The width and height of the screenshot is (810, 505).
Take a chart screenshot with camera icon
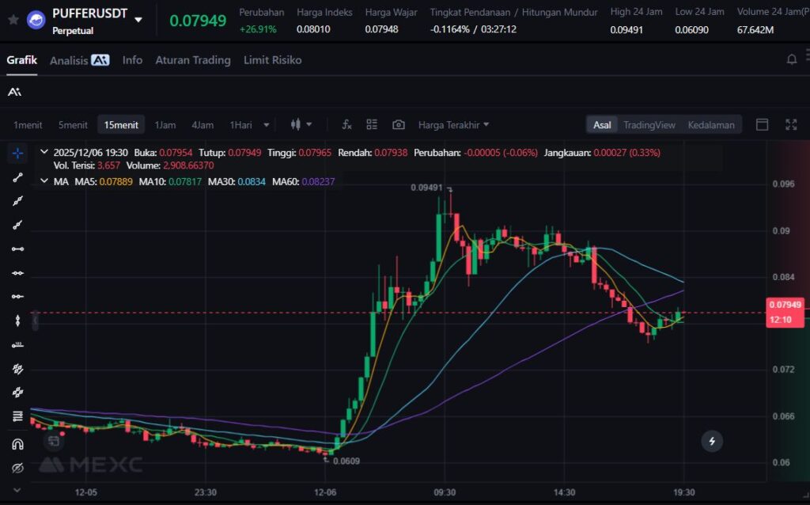pos(399,125)
